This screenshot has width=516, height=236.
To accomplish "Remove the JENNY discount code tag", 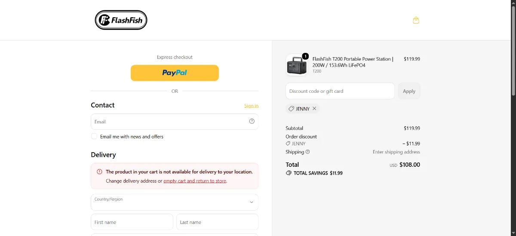I will [314, 109].
